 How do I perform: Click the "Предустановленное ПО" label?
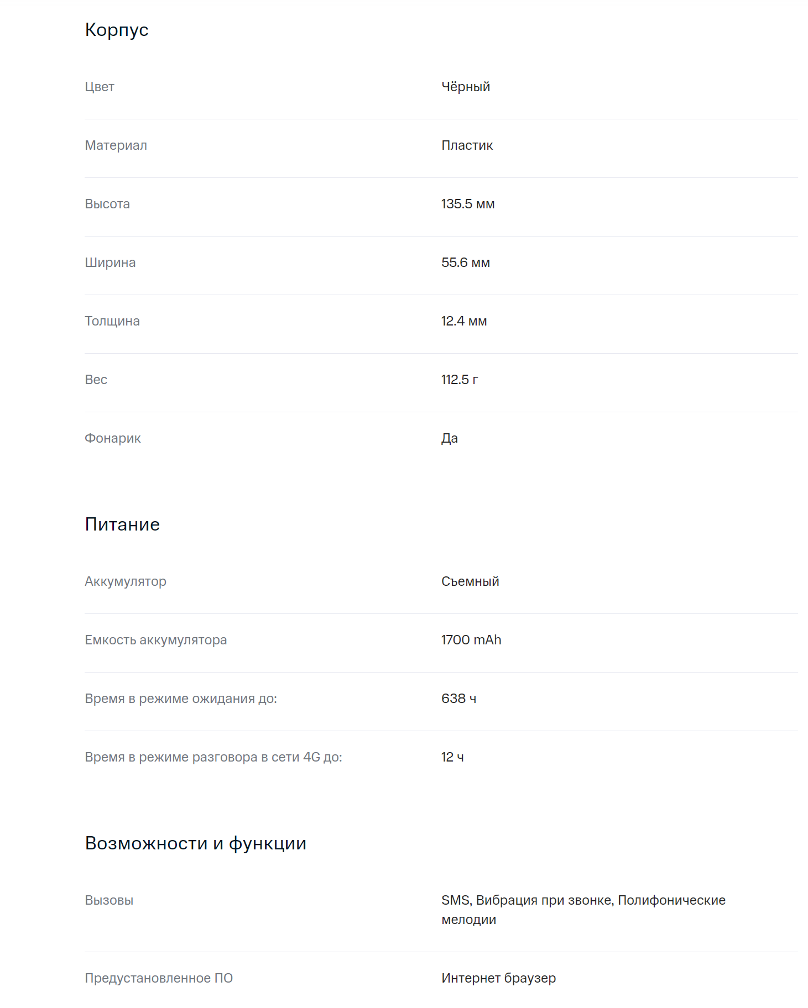[x=159, y=978]
